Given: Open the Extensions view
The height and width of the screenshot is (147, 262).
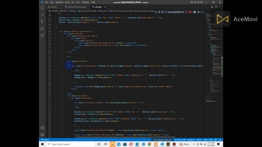Looking at the screenshot, I should click(42, 36).
